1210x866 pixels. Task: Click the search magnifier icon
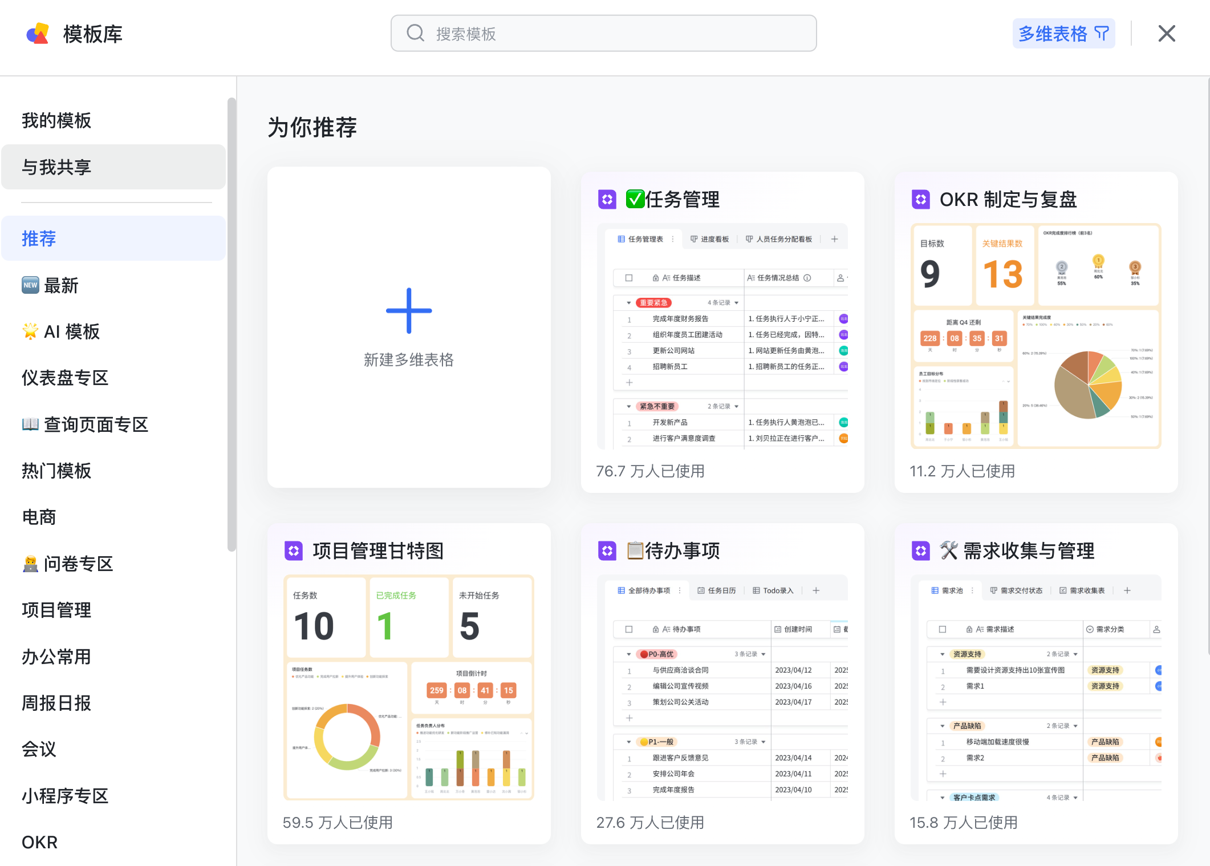[415, 33]
